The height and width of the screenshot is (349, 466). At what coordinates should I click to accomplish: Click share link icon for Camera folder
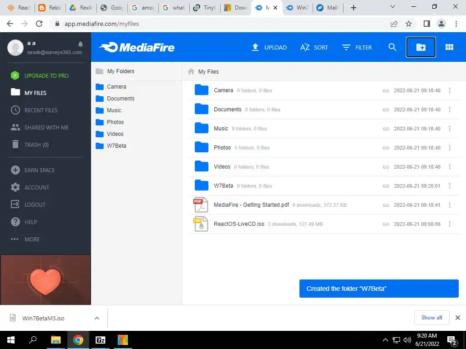(x=386, y=90)
